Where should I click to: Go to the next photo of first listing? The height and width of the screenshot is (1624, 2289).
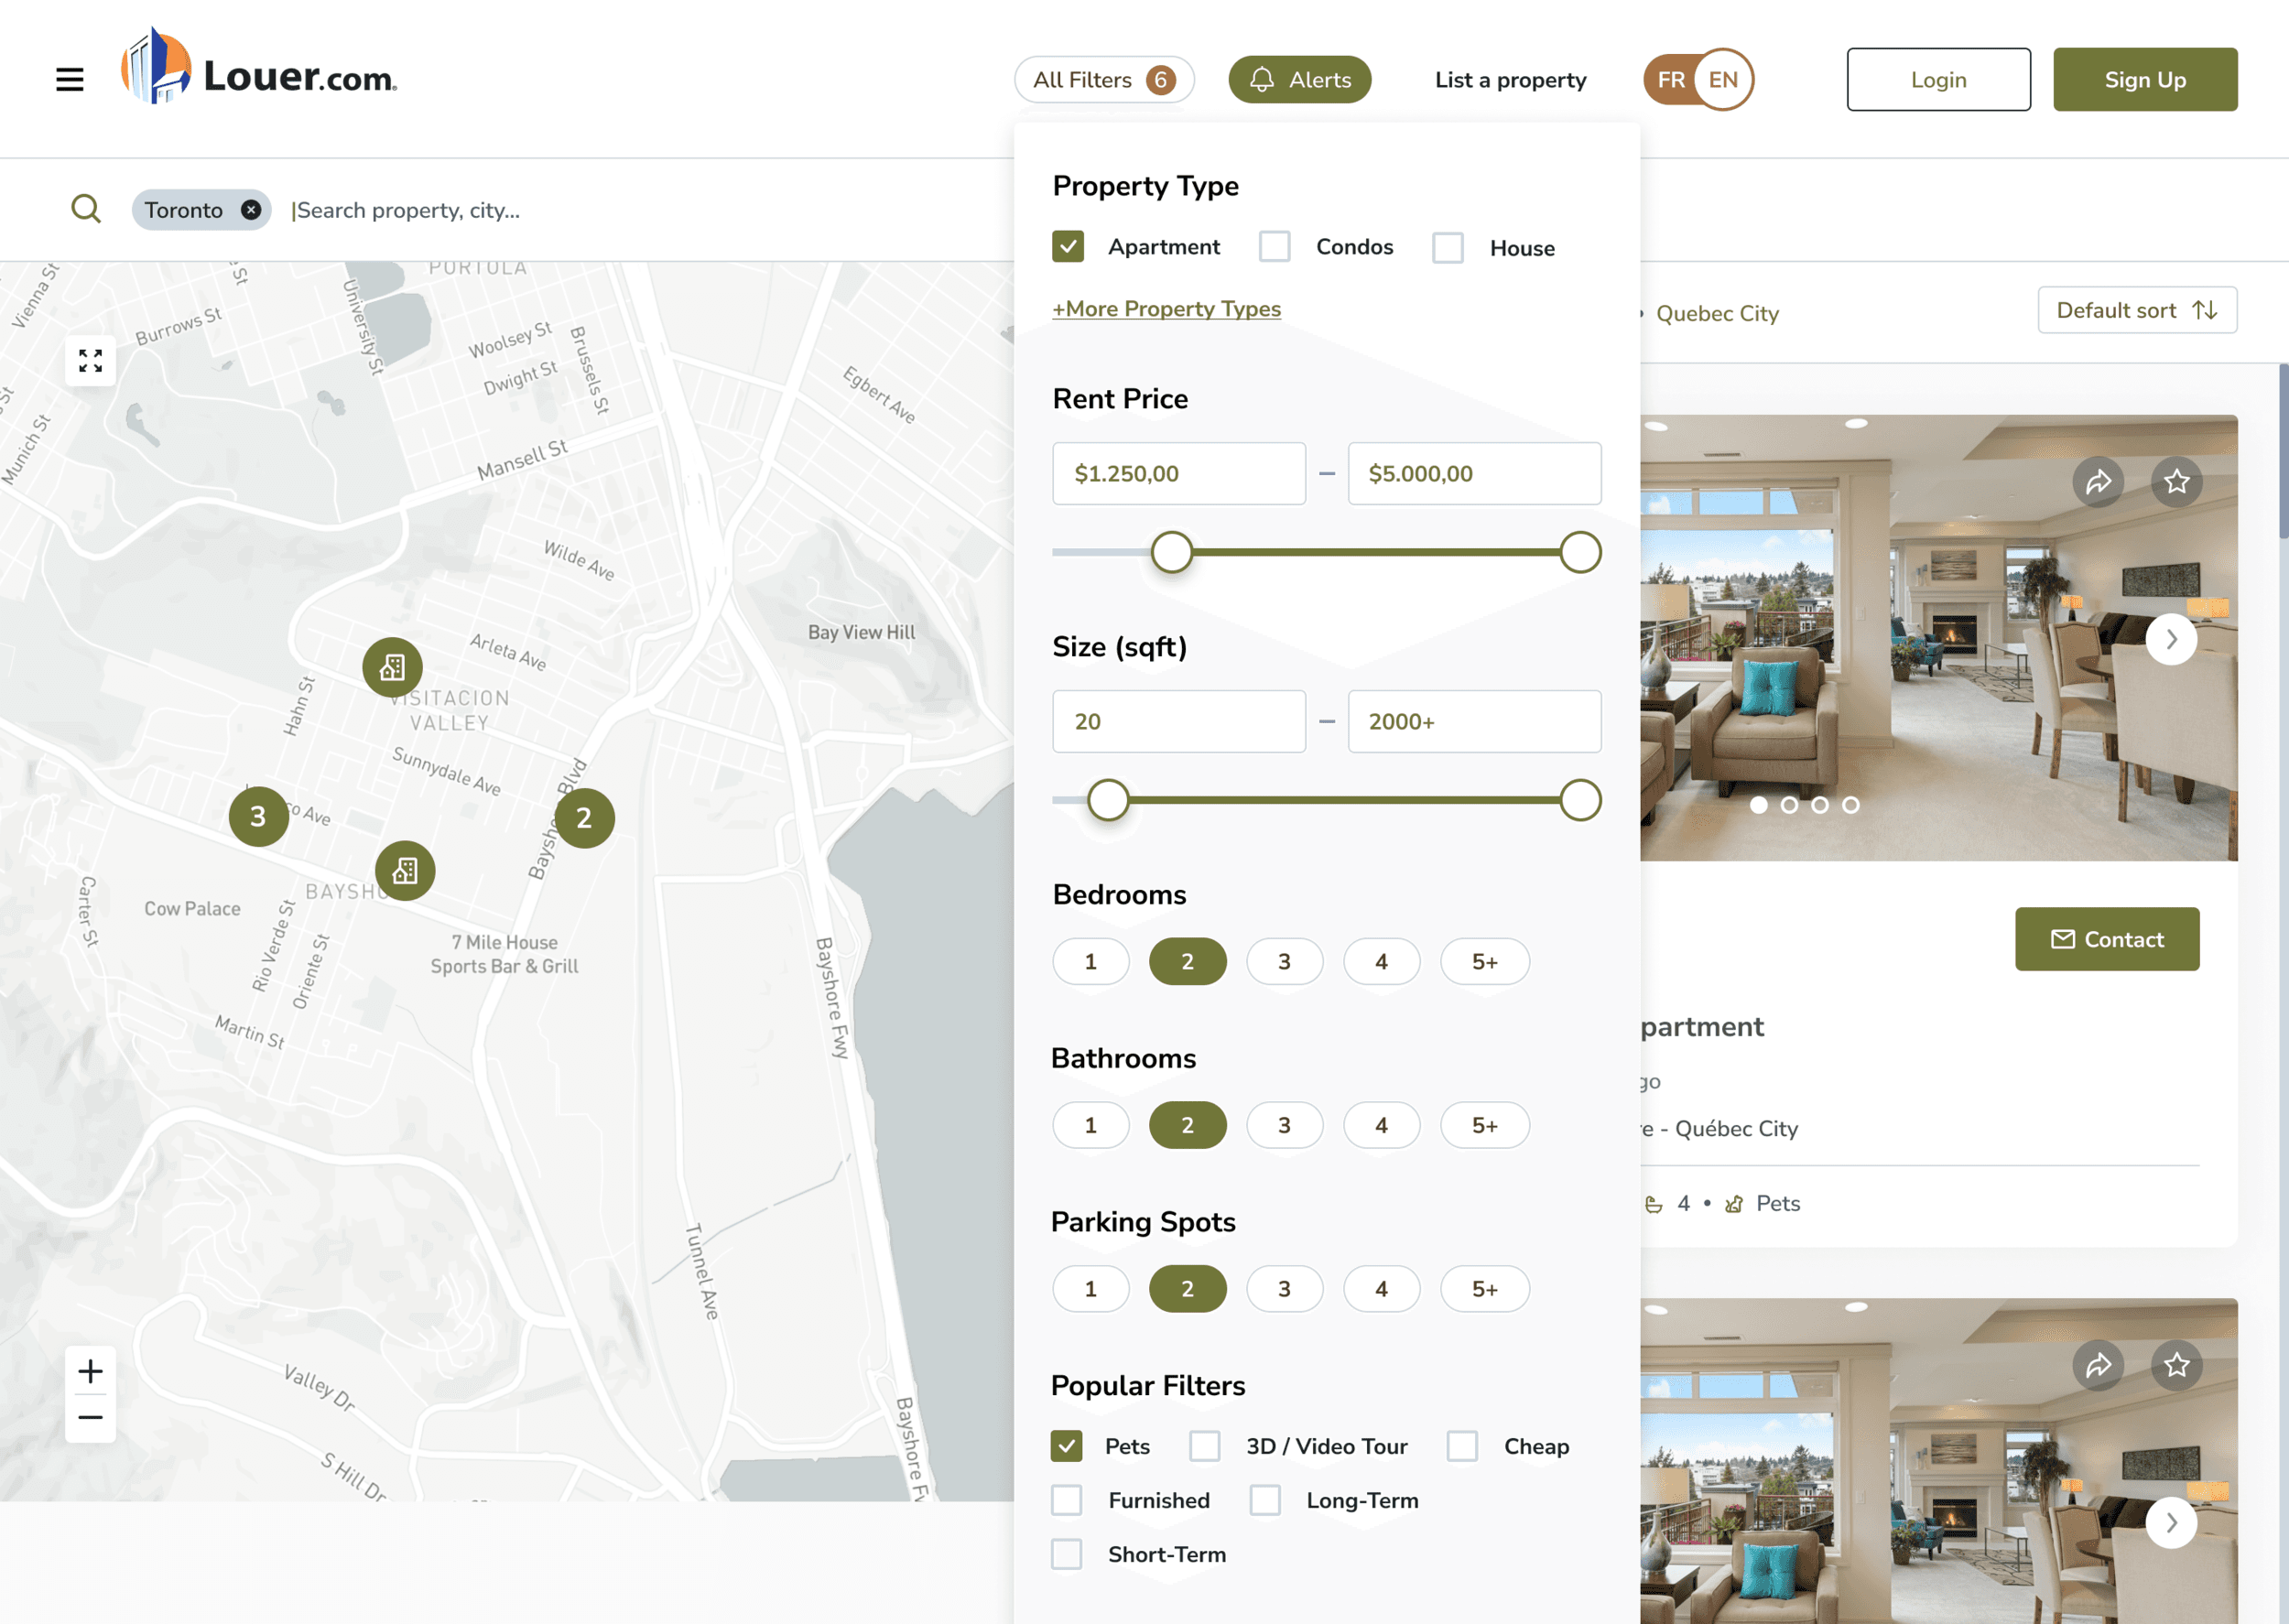point(2171,639)
